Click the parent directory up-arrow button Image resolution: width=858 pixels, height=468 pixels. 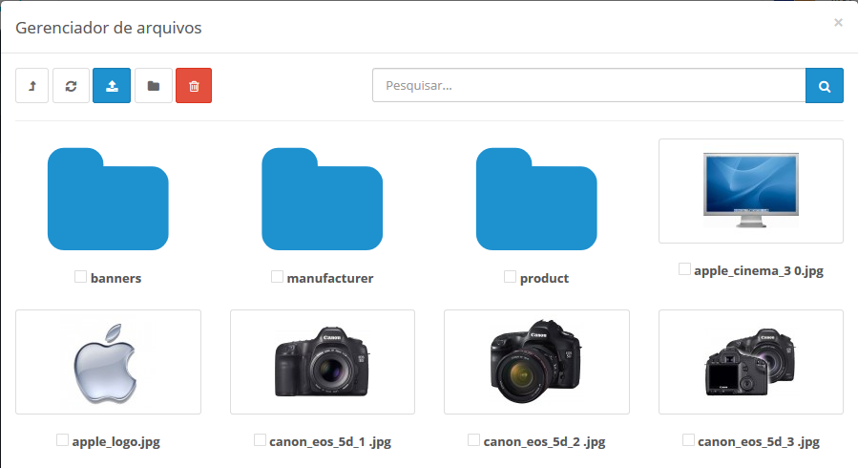coord(32,86)
